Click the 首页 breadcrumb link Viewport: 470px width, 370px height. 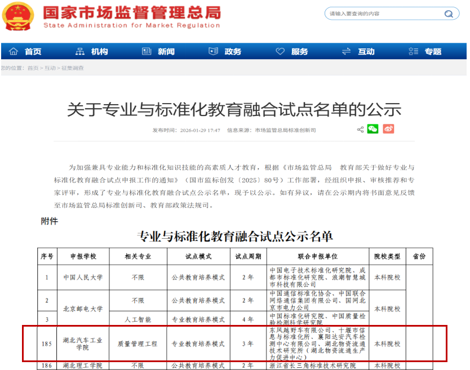coord(33,68)
